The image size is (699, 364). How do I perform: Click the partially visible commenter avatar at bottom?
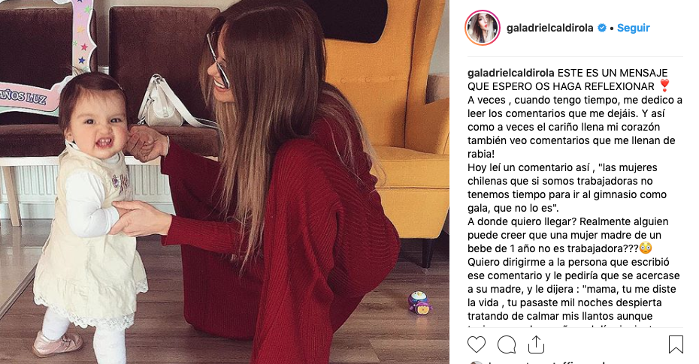[476, 362]
